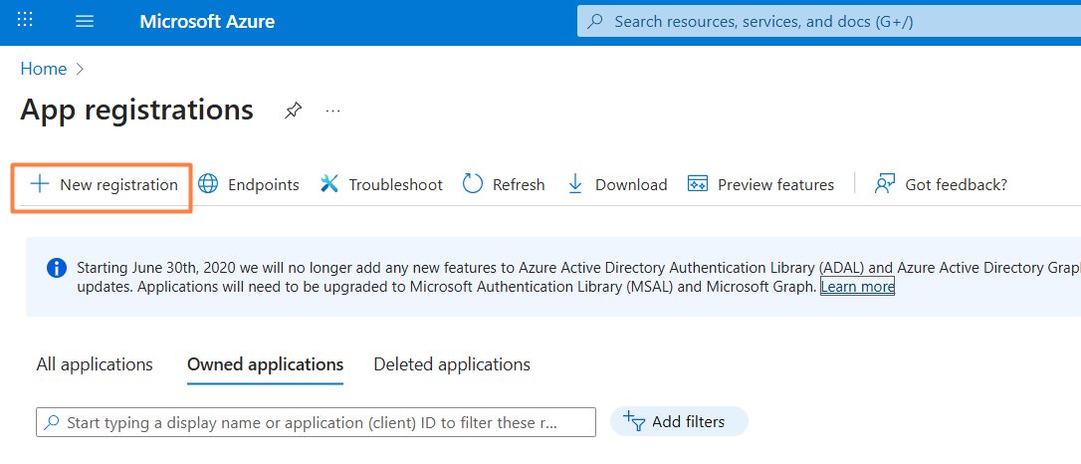The height and width of the screenshot is (464, 1081).
Task: Click the Troubleshoot wrench icon
Action: pyautogui.click(x=329, y=184)
